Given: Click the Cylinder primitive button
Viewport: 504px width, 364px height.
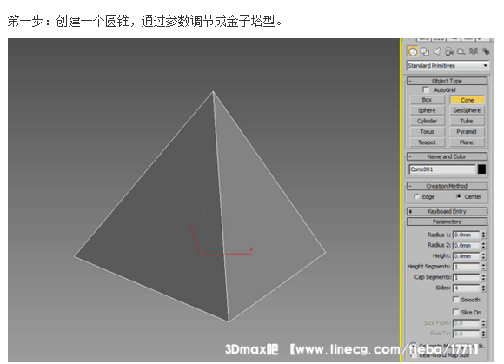Looking at the screenshot, I should [x=428, y=121].
